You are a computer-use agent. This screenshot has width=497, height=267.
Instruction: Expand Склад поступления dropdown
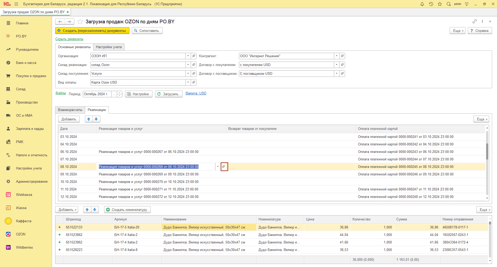(x=188, y=73)
